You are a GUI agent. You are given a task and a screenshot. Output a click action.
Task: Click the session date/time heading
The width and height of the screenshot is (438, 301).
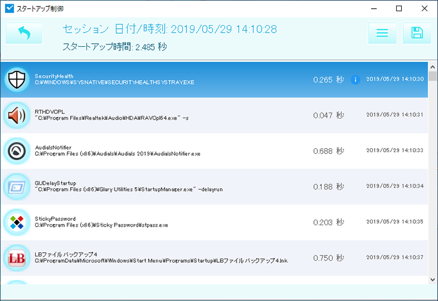(170, 29)
